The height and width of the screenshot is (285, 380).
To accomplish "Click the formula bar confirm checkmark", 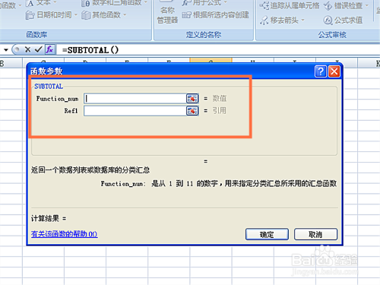I will [38, 49].
